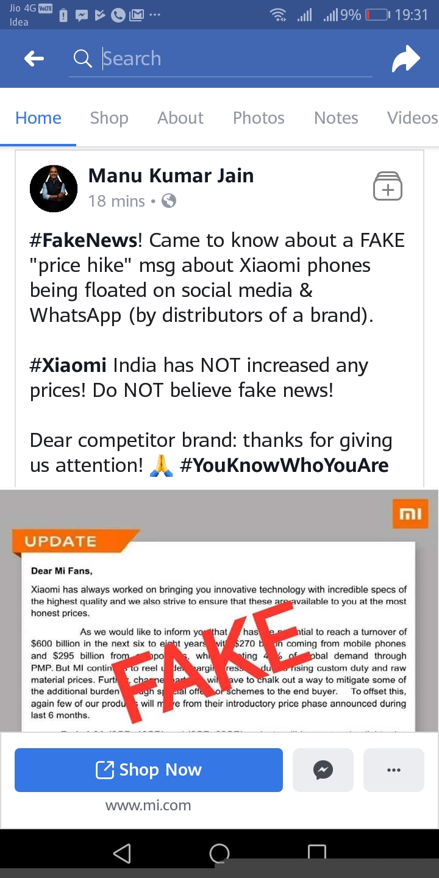Focus the Search input field
Screen dimensions: 439x878
pos(237,59)
